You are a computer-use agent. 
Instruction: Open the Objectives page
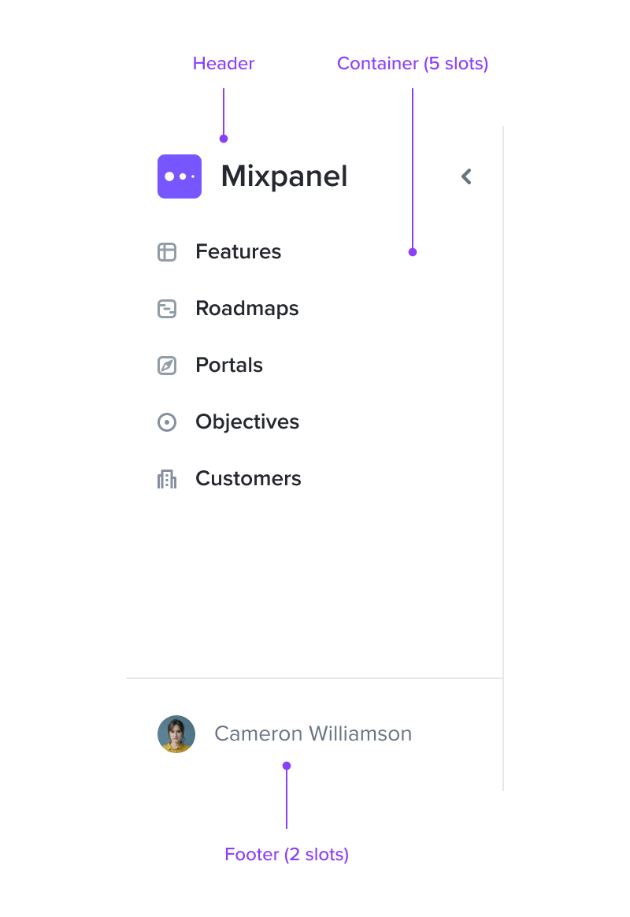(247, 421)
